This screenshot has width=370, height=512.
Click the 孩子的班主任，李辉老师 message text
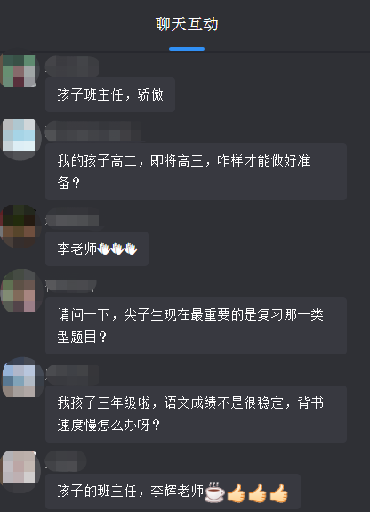[x=131, y=491]
